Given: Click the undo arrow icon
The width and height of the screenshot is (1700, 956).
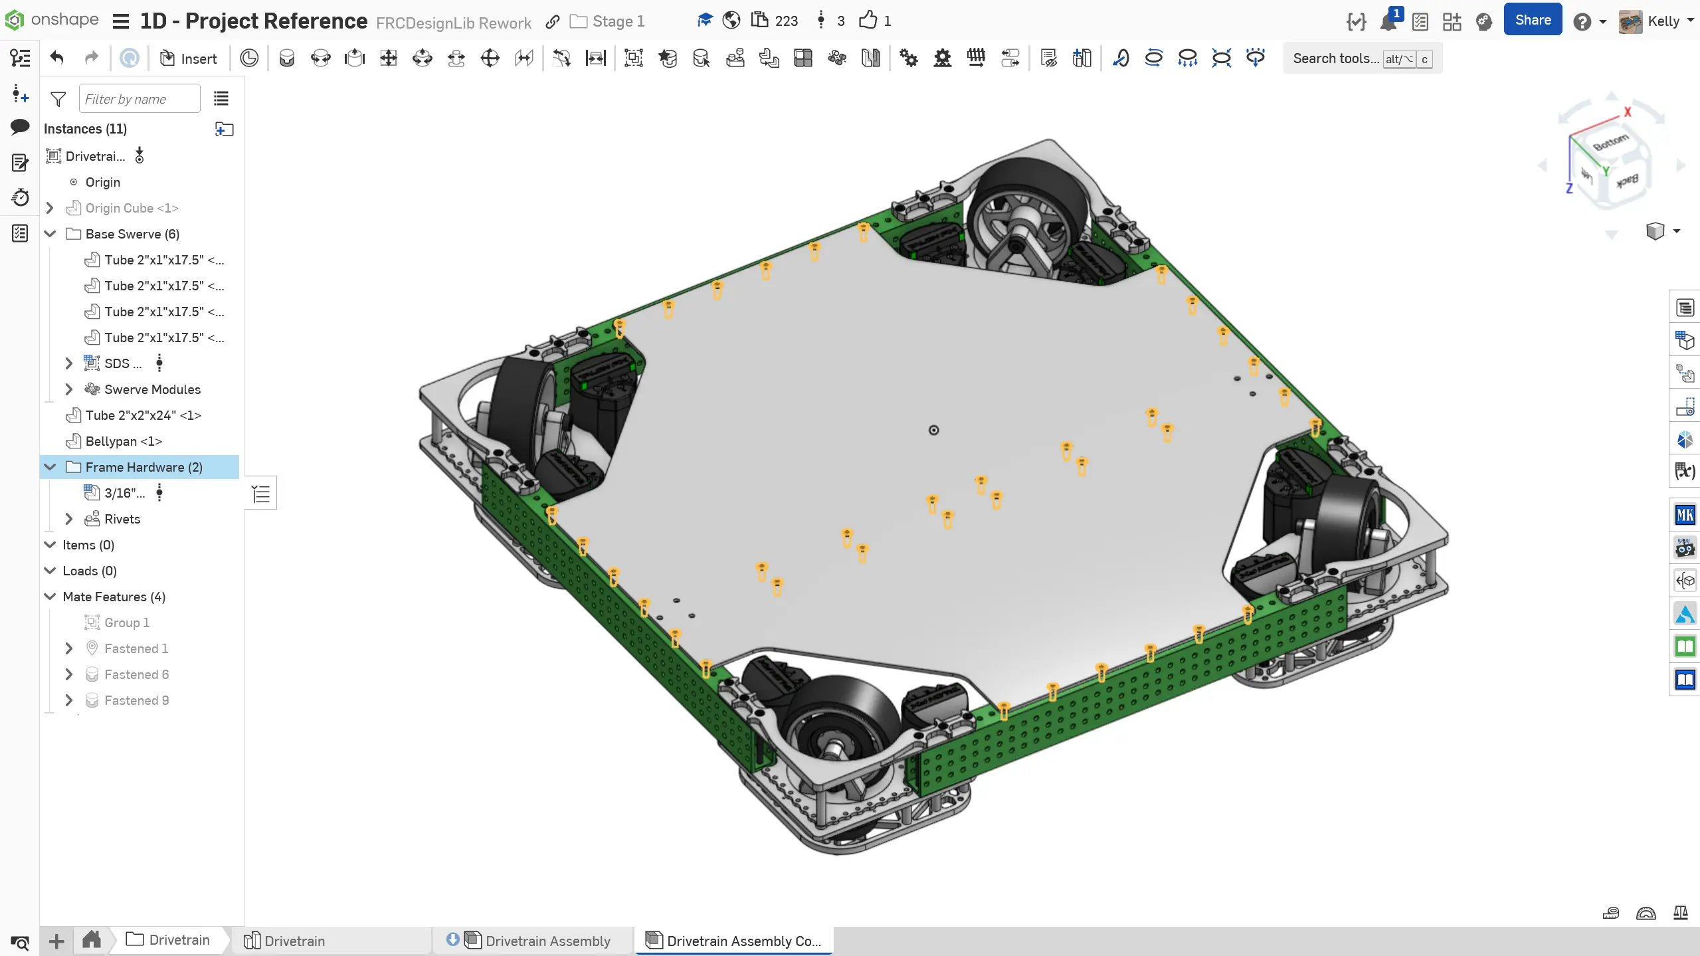Looking at the screenshot, I should [57, 58].
